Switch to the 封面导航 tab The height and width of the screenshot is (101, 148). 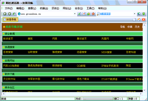tap(10, 20)
